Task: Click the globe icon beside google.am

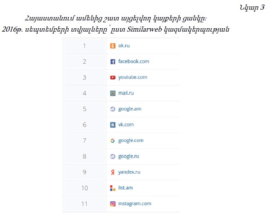Action: click(113, 109)
